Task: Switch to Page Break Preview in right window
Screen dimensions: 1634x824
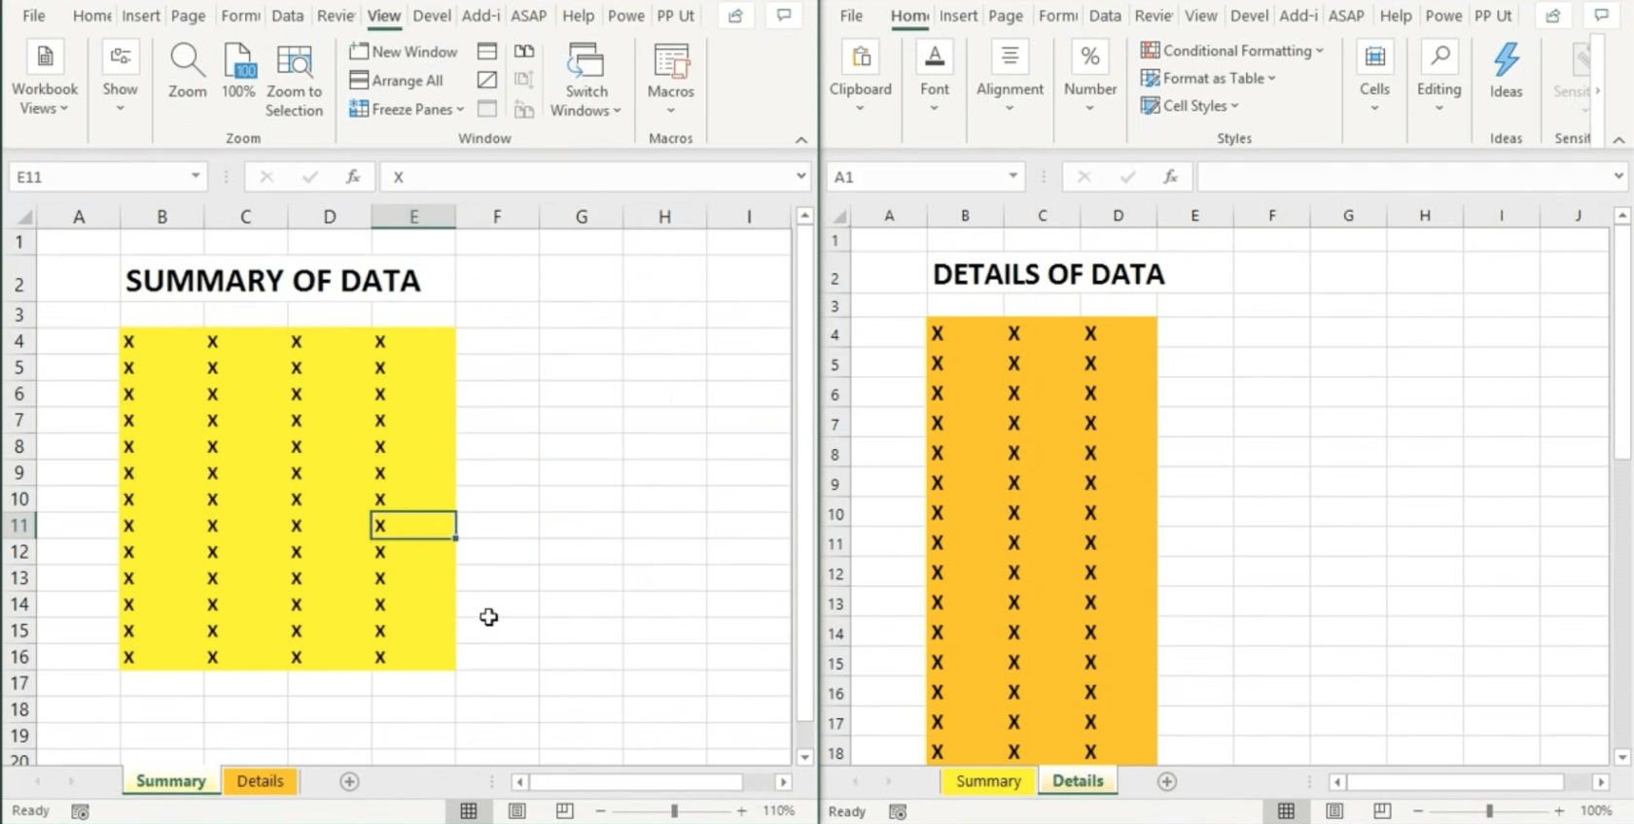Action: [x=1382, y=810]
